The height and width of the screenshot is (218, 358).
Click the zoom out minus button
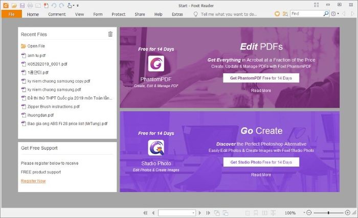tap(308, 212)
